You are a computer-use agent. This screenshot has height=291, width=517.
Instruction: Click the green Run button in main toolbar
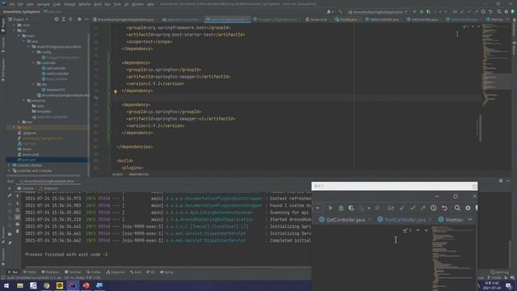tap(414, 11)
